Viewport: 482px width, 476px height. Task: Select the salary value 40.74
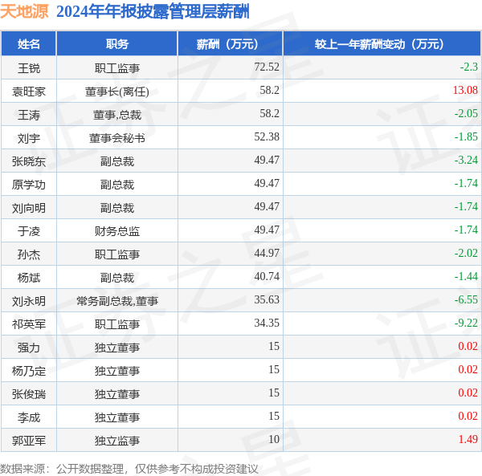pyautogui.click(x=267, y=276)
